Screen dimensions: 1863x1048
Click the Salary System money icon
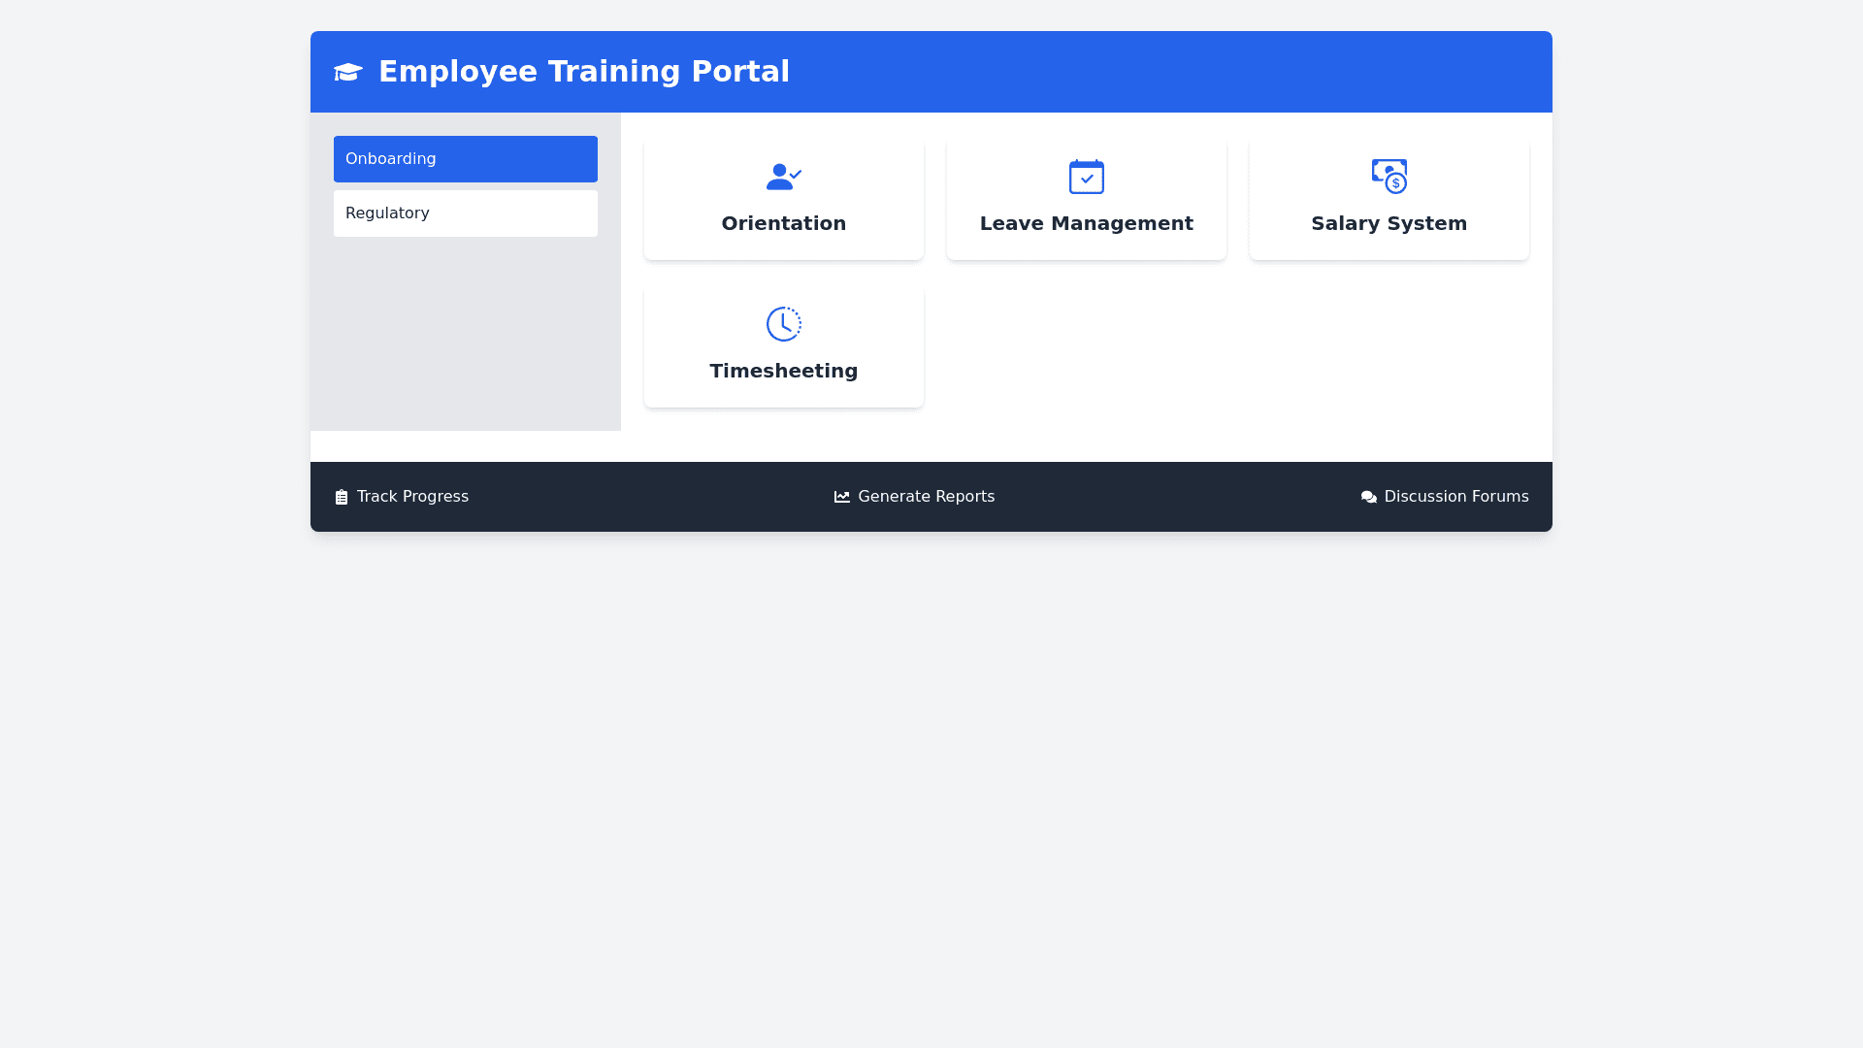click(x=1389, y=177)
